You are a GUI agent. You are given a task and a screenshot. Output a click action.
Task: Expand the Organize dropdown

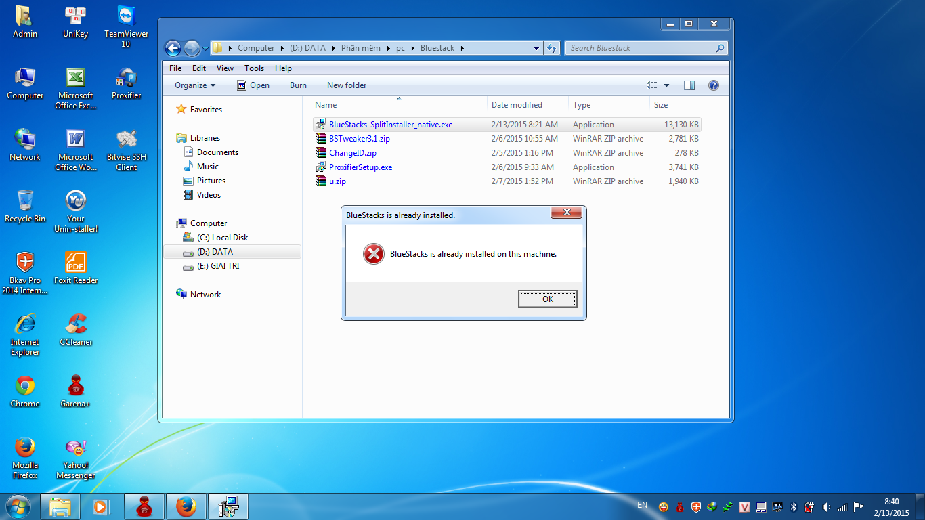click(195, 85)
